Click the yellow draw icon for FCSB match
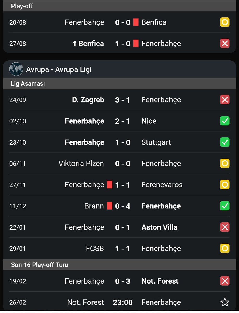This screenshot has height=313, width=239. [225, 248]
